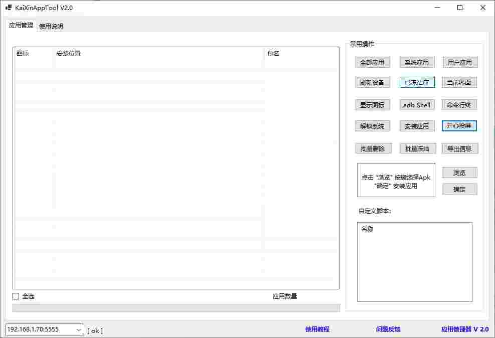Click the [ ok ] status text
495x338 pixels.
(95, 331)
